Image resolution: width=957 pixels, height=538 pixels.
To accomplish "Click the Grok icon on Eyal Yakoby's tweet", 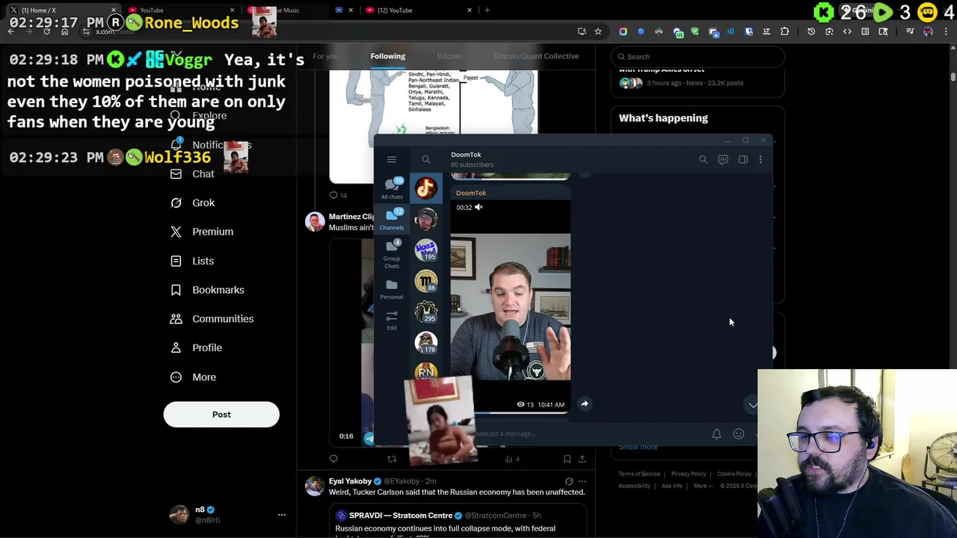I will [x=569, y=481].
